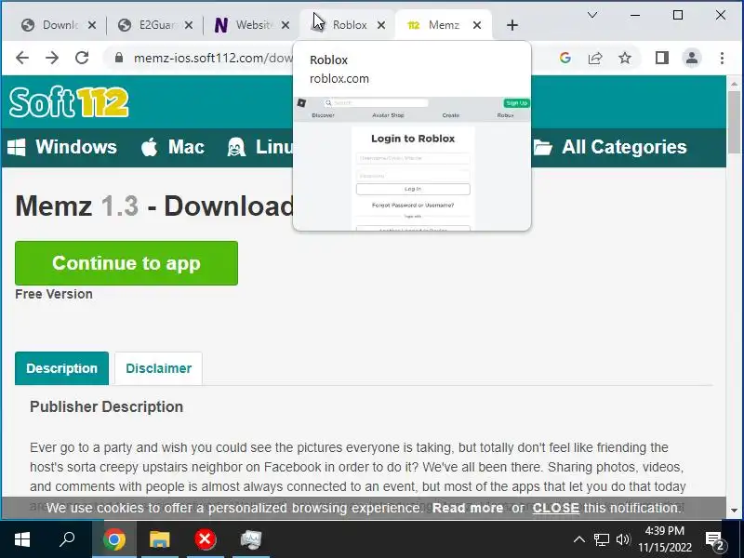Bookmark this page with the star
The width and height of the screenshot is (744, 558).
pos(625,58)
